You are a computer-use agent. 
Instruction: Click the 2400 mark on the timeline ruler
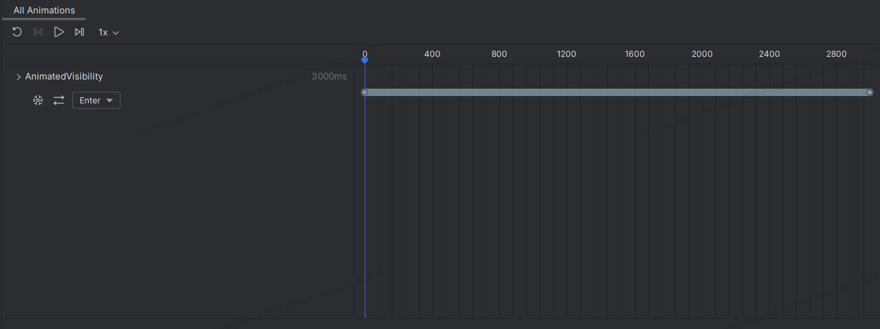[x=769, y=54]
